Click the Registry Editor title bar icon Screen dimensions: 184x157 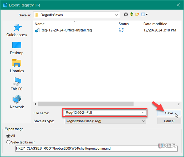tap(5, 5)
